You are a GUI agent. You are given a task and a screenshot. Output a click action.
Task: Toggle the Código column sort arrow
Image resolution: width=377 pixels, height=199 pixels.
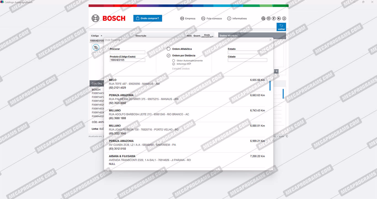101,36
